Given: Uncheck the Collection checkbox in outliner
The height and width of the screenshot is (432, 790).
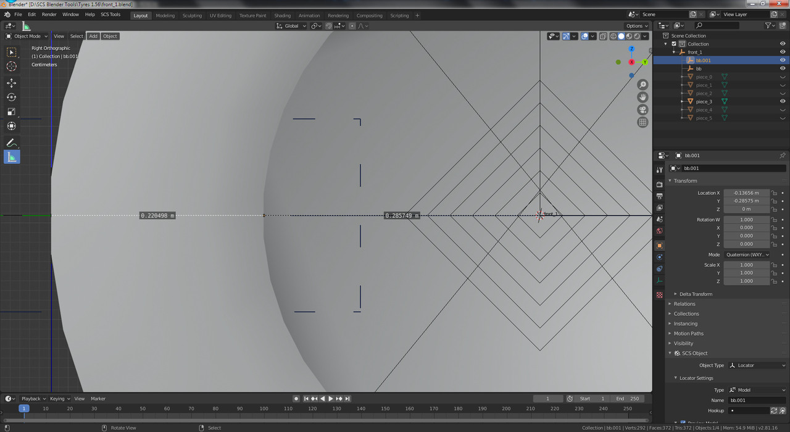Looking at the screenshot, I should tap(674, 44).
